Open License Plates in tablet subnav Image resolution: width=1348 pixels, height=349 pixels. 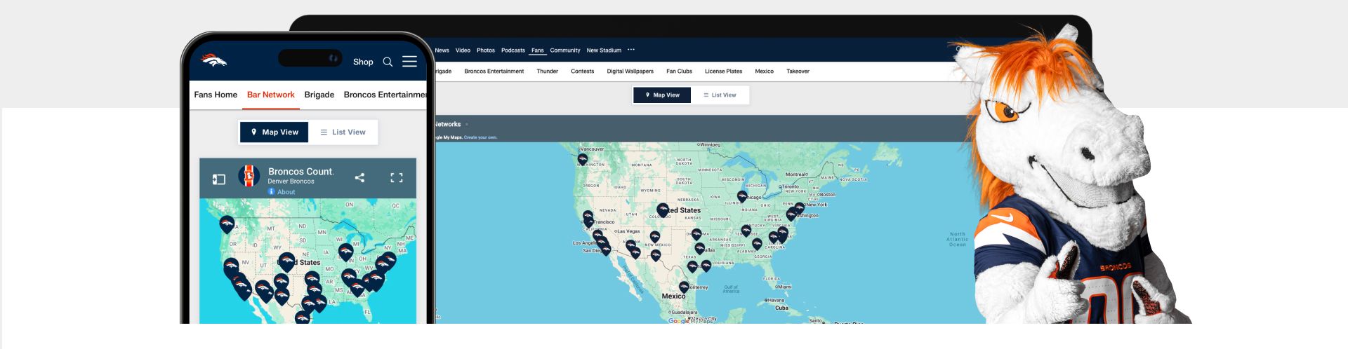[x=724, y=71]
